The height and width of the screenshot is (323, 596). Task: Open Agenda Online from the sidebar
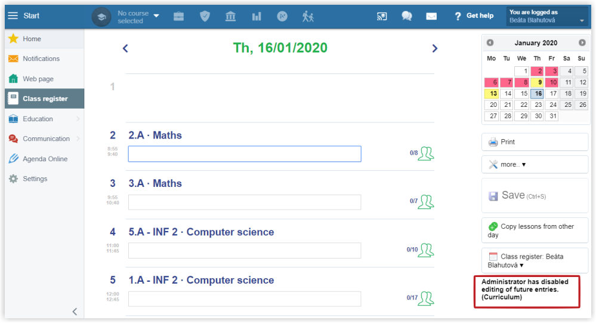(x=45, y=159)
